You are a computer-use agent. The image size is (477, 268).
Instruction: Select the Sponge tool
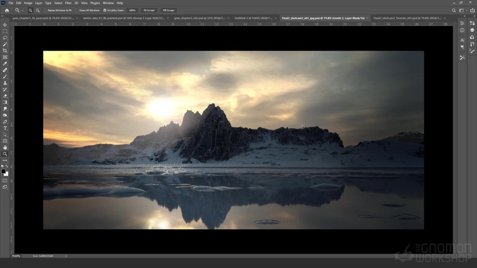[5, 115]
